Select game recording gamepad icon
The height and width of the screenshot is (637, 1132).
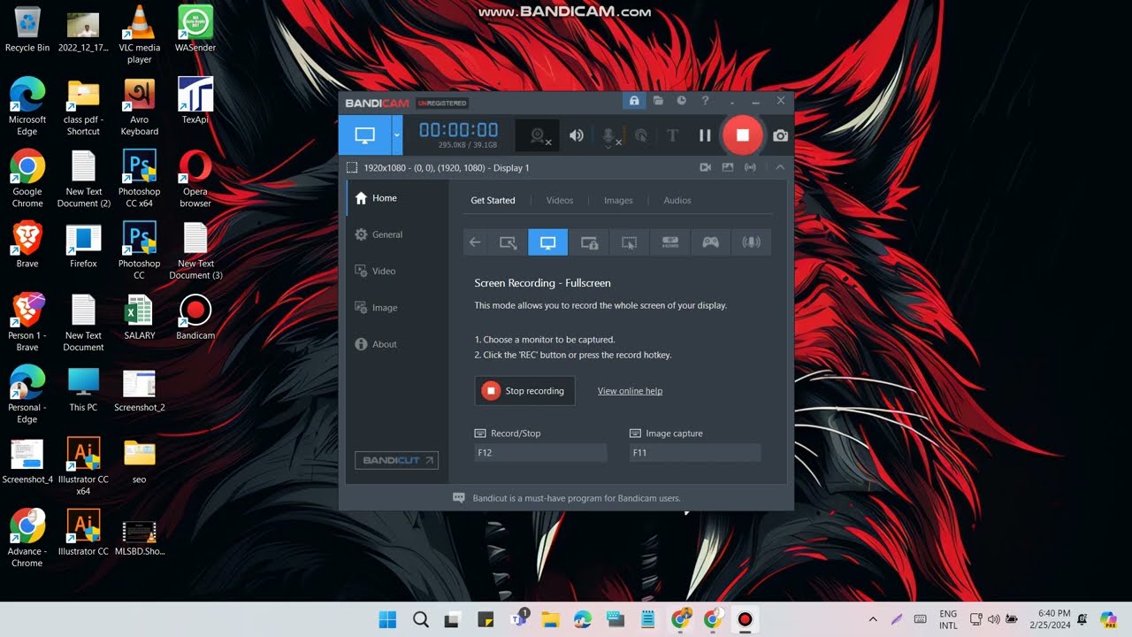pos(710,242)
